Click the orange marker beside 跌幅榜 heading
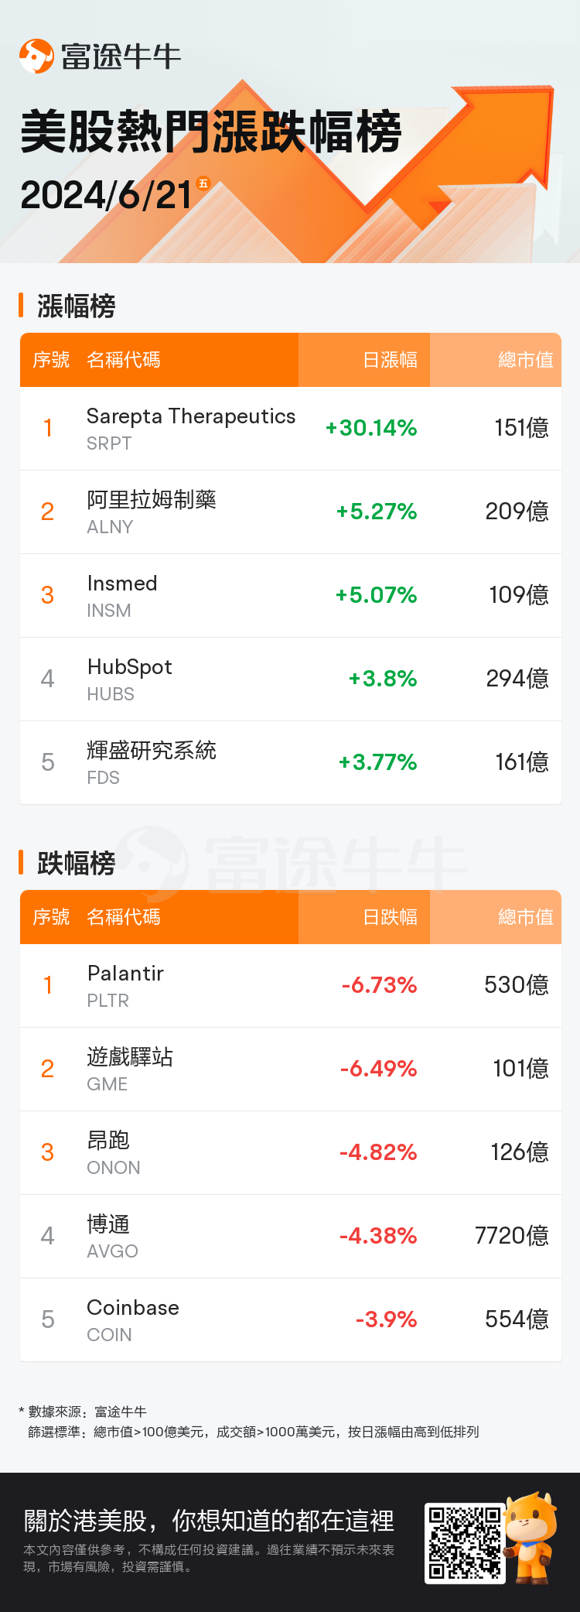 (22, 862)
